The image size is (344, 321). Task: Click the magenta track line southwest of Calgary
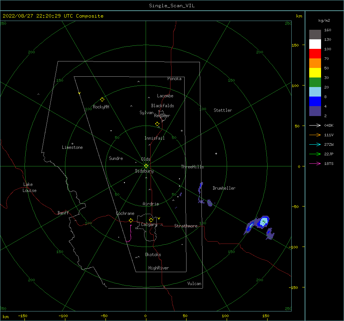[x=130, y=234]
